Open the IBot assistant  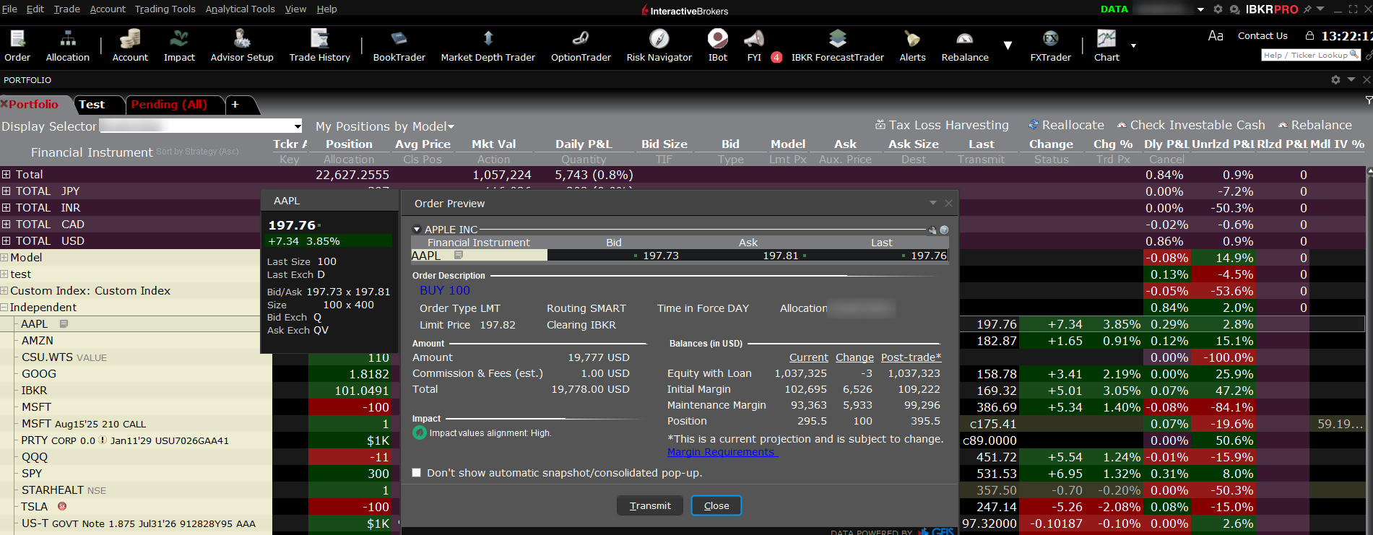(x=717, y=45)
